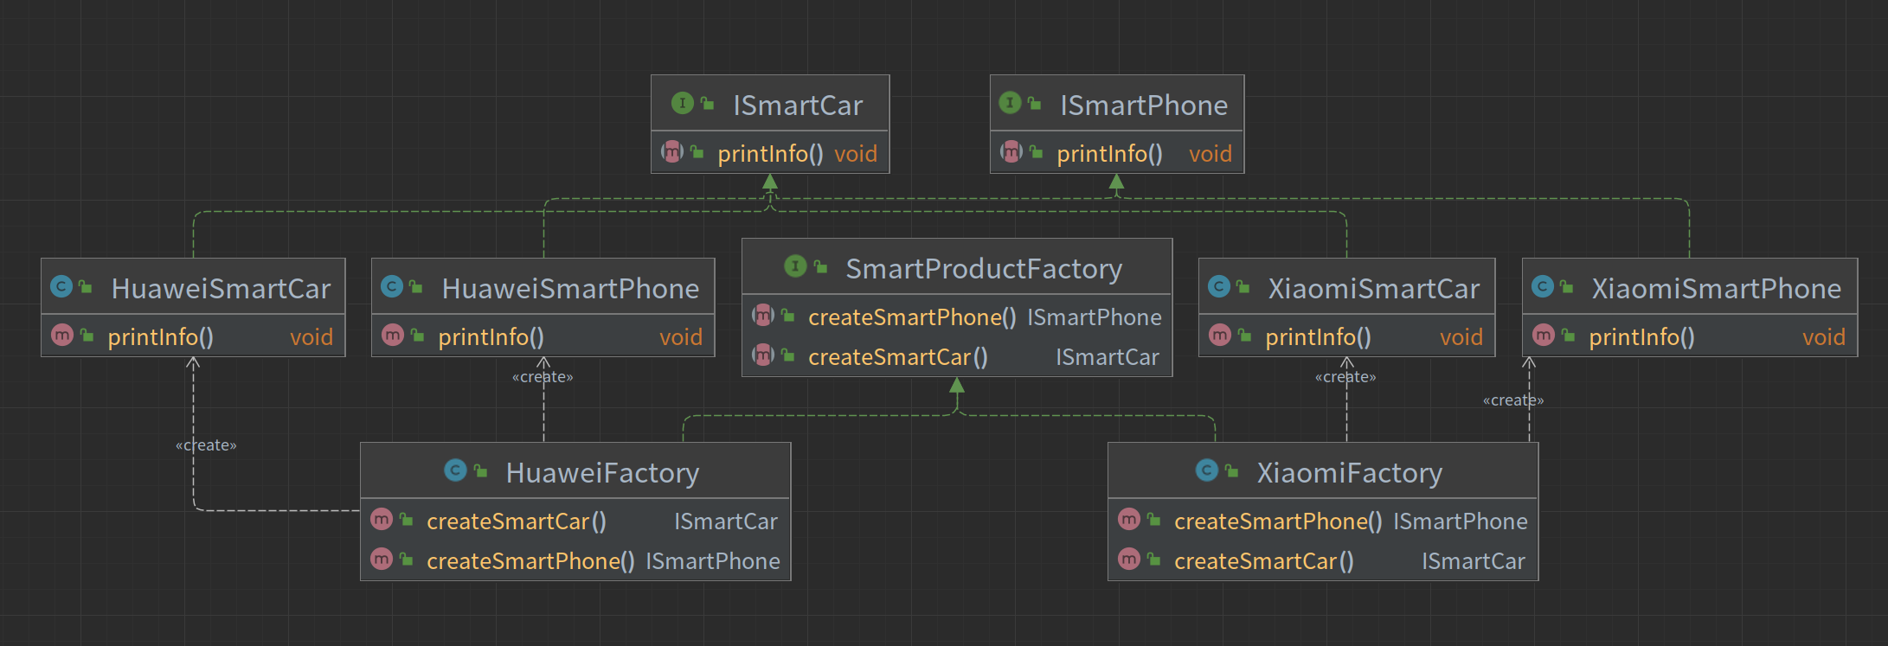Select the HuaweiSmartPhone class node title
Viewport: 1888px width, 646px height.
tap(570, 288)
